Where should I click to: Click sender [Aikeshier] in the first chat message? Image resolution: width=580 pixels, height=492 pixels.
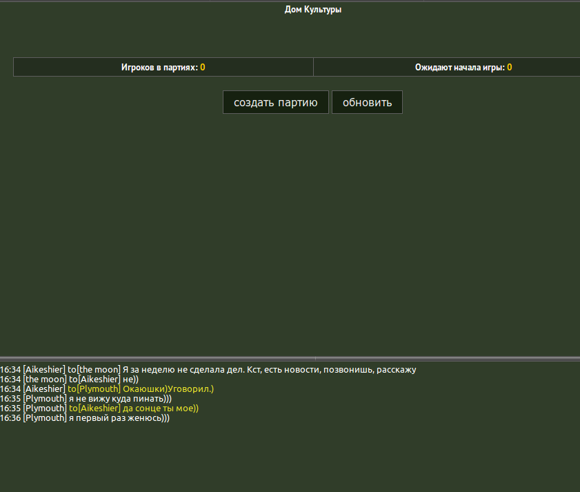(44, 370)
